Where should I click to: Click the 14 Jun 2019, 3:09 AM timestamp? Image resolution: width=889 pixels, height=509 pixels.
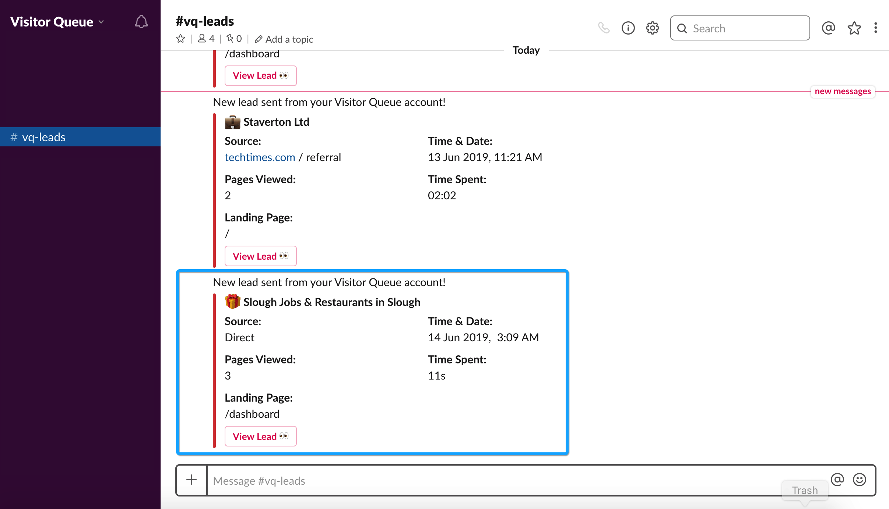483,337
